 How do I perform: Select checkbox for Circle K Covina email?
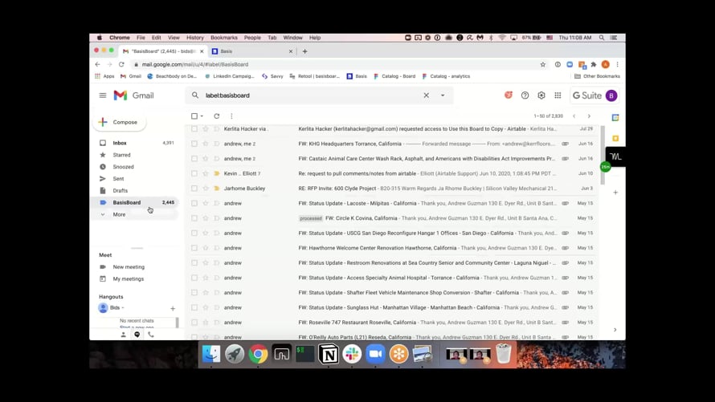pos(194,218)
